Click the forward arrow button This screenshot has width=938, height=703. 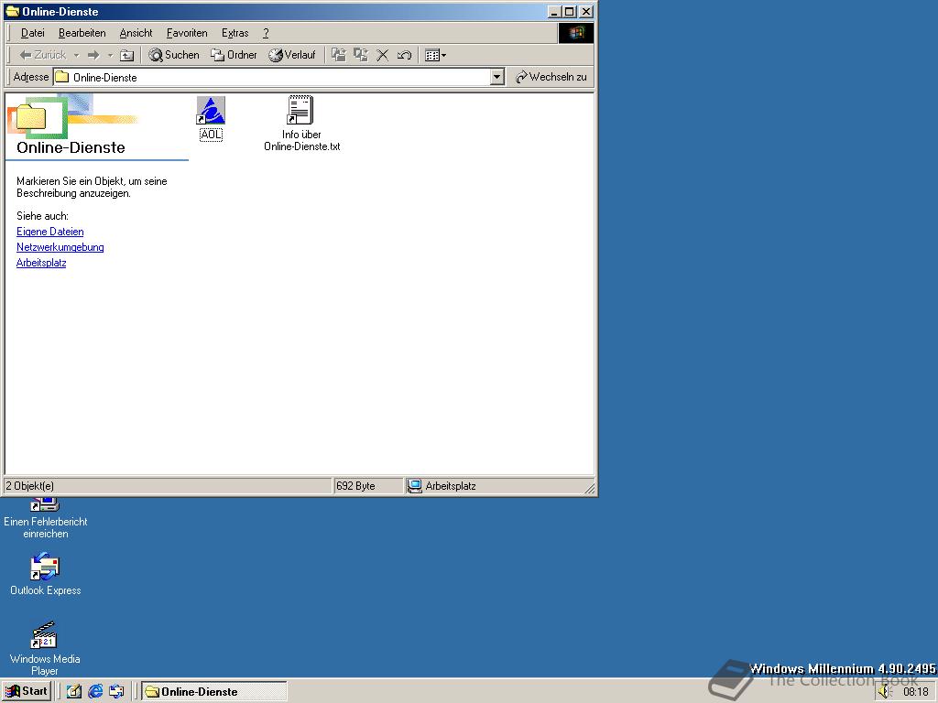coord(93,55)
